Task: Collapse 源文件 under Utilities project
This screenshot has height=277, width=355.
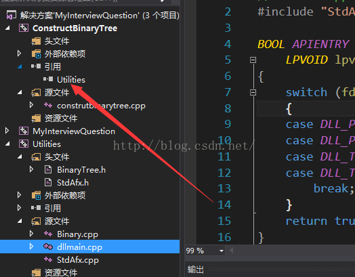Action: 20,221
